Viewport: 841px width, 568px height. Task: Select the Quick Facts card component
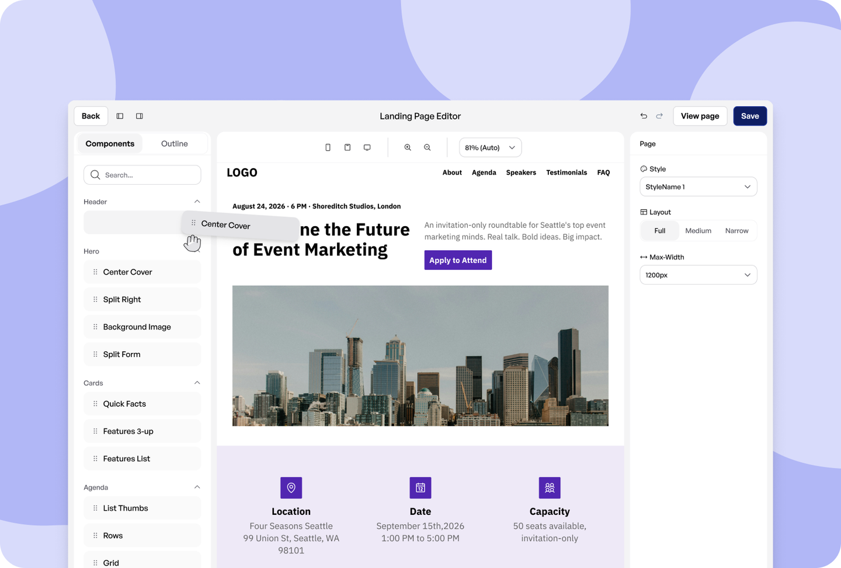(143, 404)
